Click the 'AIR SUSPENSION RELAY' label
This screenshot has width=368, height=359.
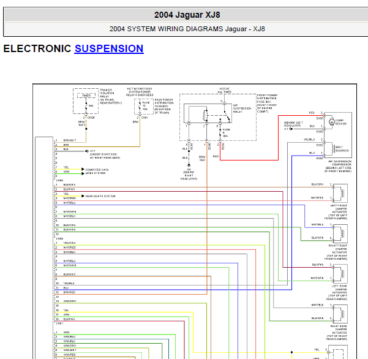pyautogui.click(x=242, y=108)
